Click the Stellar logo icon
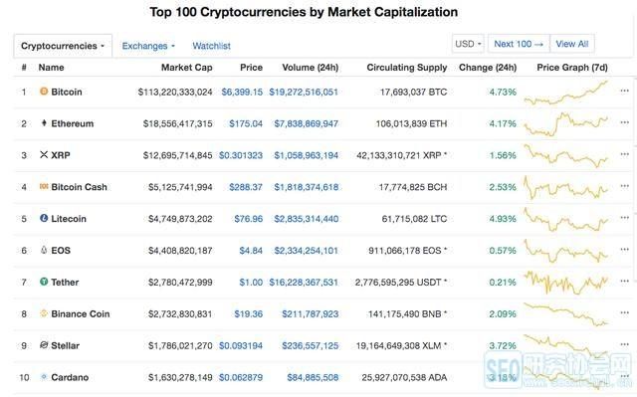This screenshot has width=637, height=397. pyautogui.click(x=44, y=345)
